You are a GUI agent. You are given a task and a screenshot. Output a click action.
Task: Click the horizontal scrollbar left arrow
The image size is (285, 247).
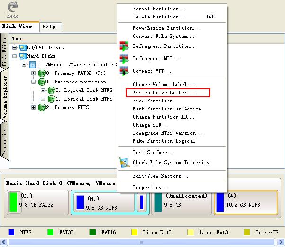pos(3,242)
